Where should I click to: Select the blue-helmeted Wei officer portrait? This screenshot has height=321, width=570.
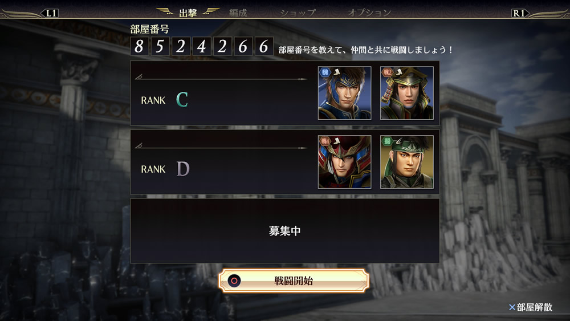pos(345,93)
